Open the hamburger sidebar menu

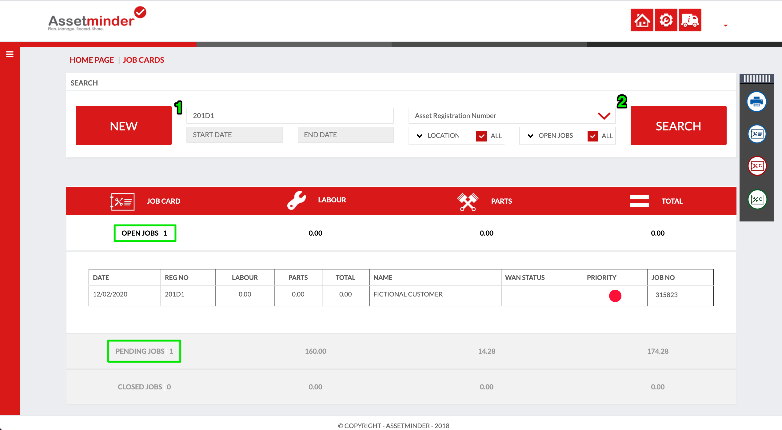coord(10,54)
